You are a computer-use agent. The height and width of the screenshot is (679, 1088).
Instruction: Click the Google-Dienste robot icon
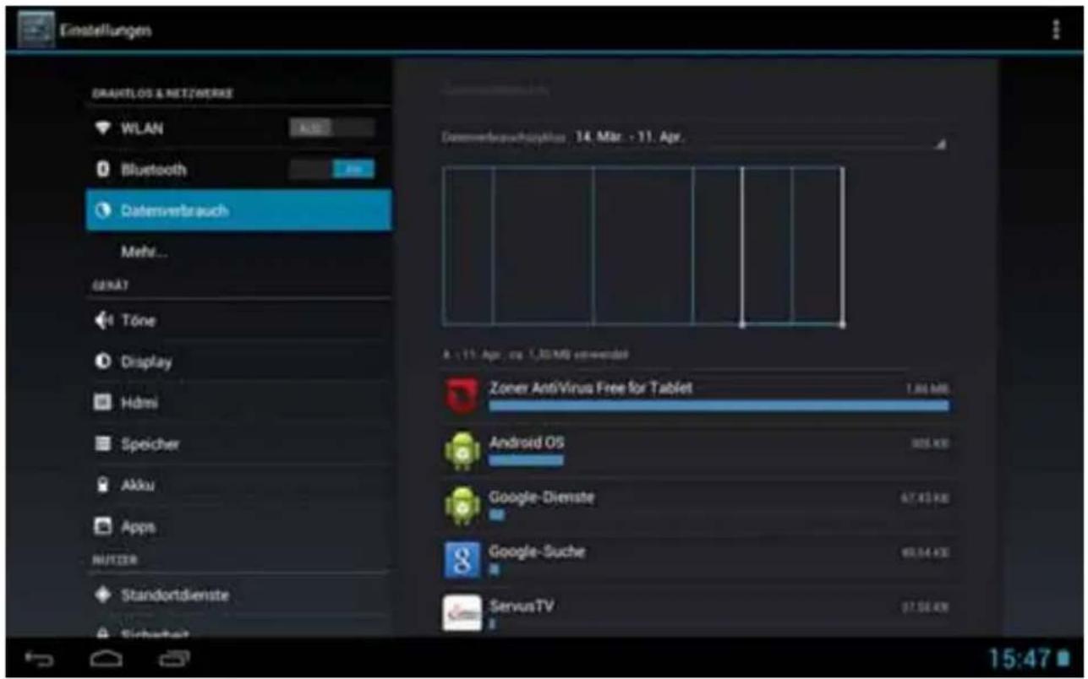pyautogui.click(x=462, y=505)
